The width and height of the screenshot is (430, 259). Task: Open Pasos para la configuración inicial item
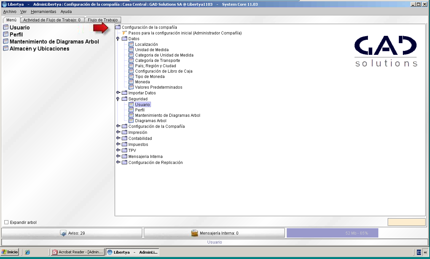185,33
